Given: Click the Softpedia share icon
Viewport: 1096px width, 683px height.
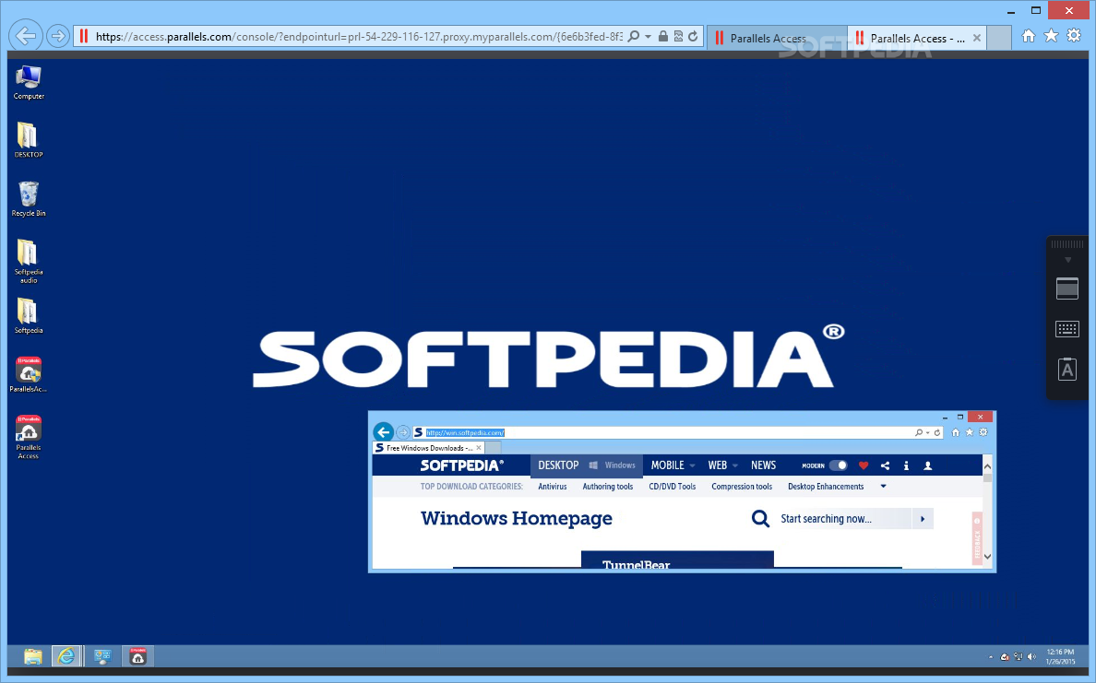Looking at the screenshot, I should [x=885, y=465].
